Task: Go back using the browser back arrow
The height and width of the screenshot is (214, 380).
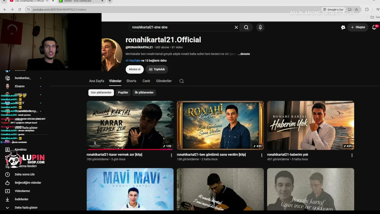Action: 5,10
